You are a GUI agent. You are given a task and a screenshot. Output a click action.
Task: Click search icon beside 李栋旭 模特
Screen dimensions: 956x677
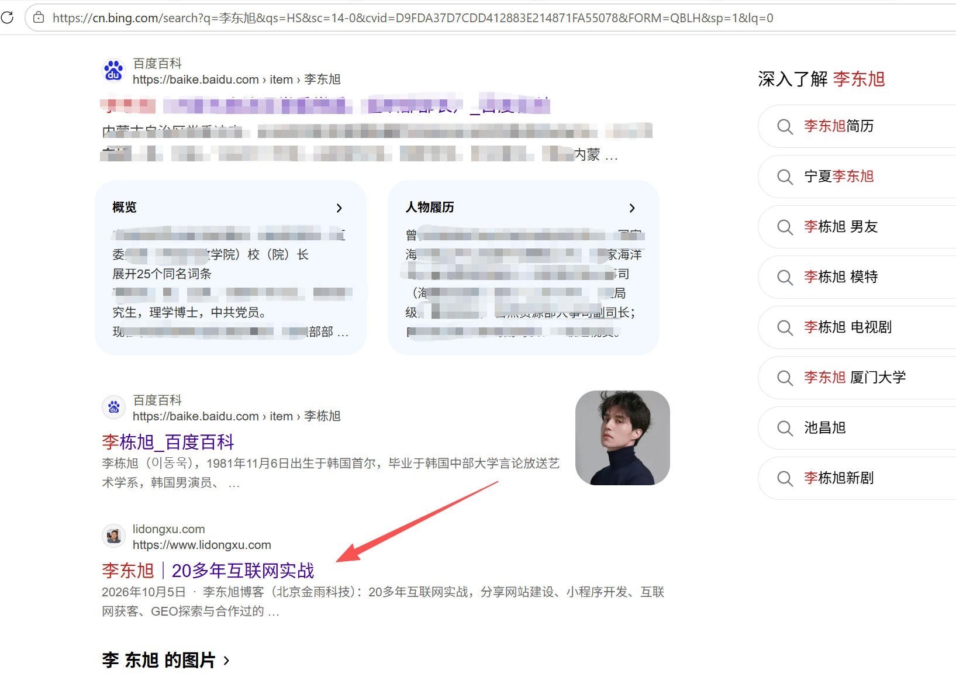[785, 277]
